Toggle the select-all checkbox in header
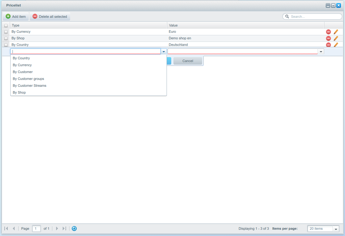This screenshot has width=345, height=236. pos(6,26)
